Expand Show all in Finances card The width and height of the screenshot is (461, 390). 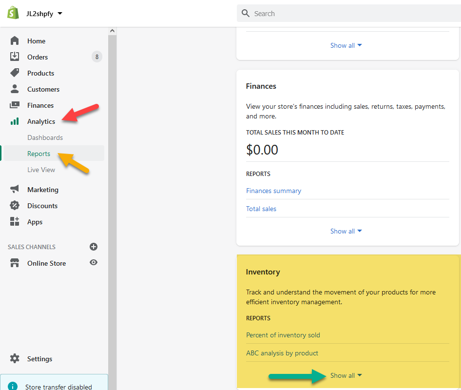[x=346, y=231]
